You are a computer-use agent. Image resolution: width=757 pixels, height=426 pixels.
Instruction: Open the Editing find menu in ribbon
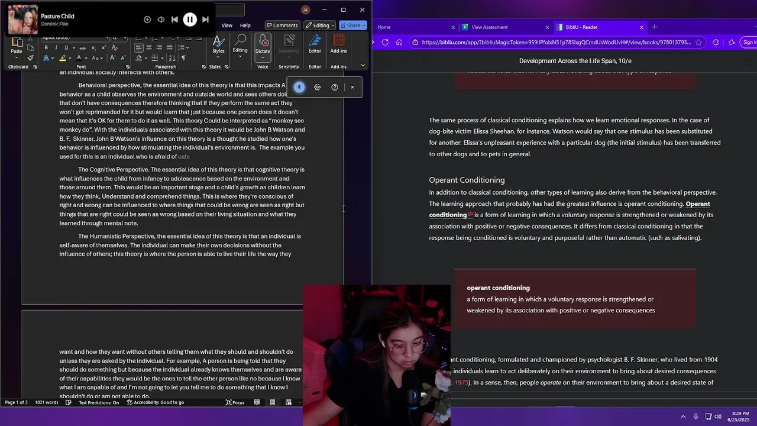(x=240, y=45)
